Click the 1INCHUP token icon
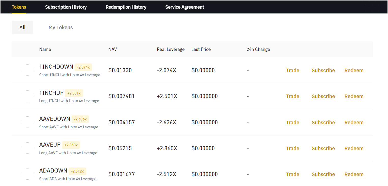Screen dimensions: 388x186 27,96
